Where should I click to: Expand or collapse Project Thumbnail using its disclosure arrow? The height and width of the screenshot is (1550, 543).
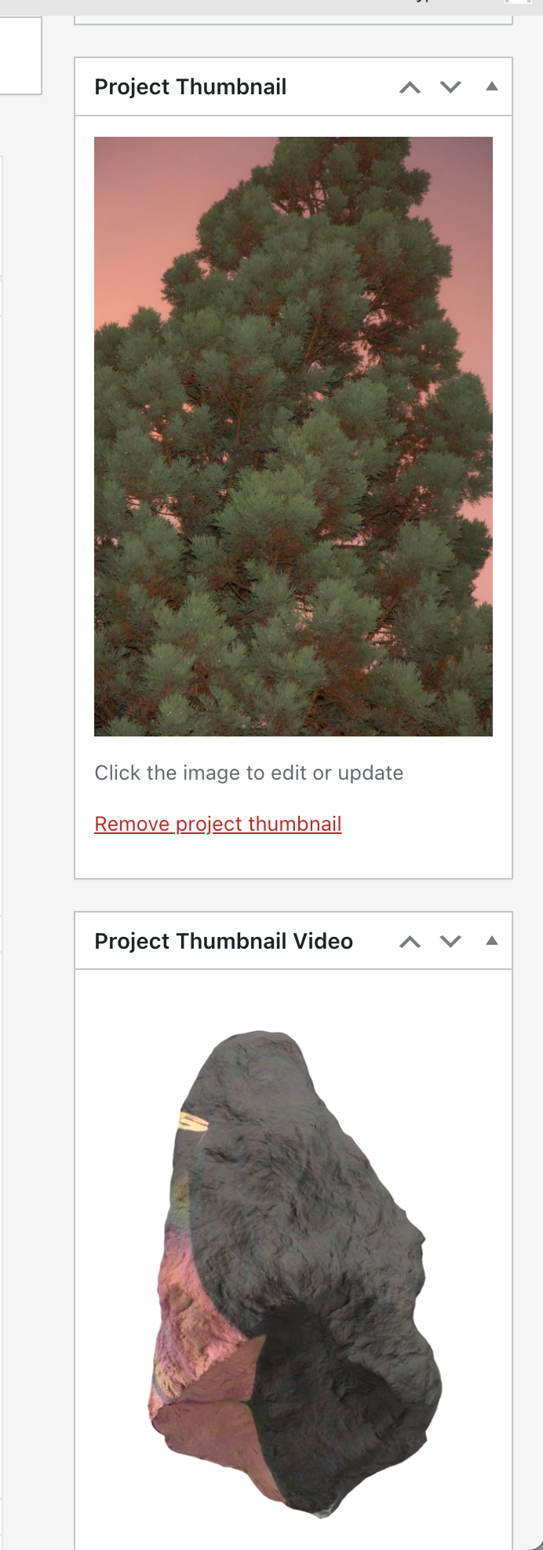491,87
